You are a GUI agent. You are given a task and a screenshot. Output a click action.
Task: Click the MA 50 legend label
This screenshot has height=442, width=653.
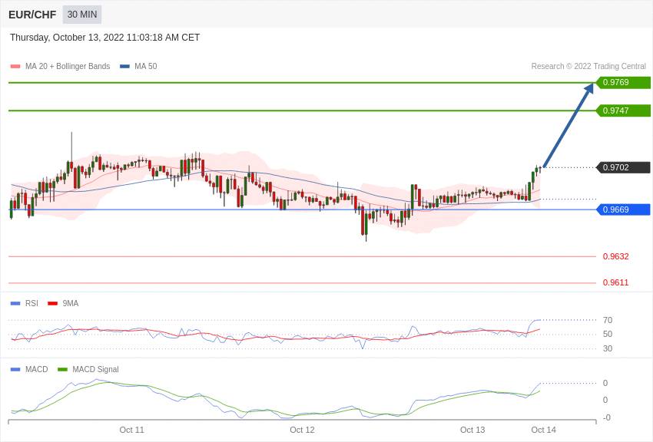pyautogui.click(x=146, y=66)
